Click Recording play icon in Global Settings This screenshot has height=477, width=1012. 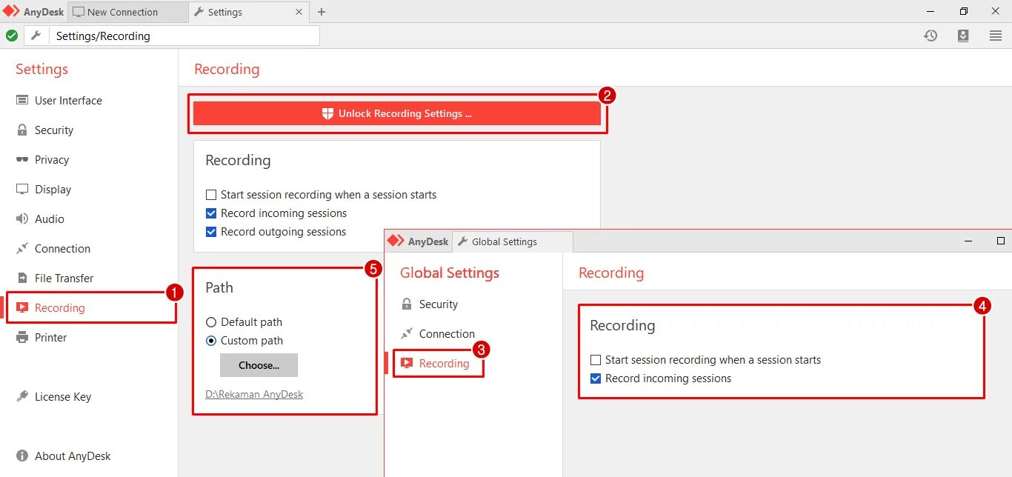(406, 364)
